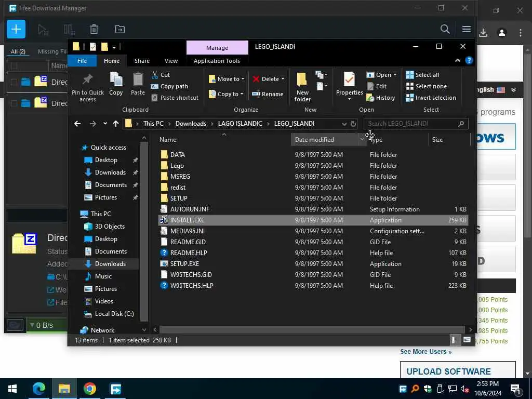
Task: Select Local Disk (C:) in navigation pane
Action: (x=114, y=313)
